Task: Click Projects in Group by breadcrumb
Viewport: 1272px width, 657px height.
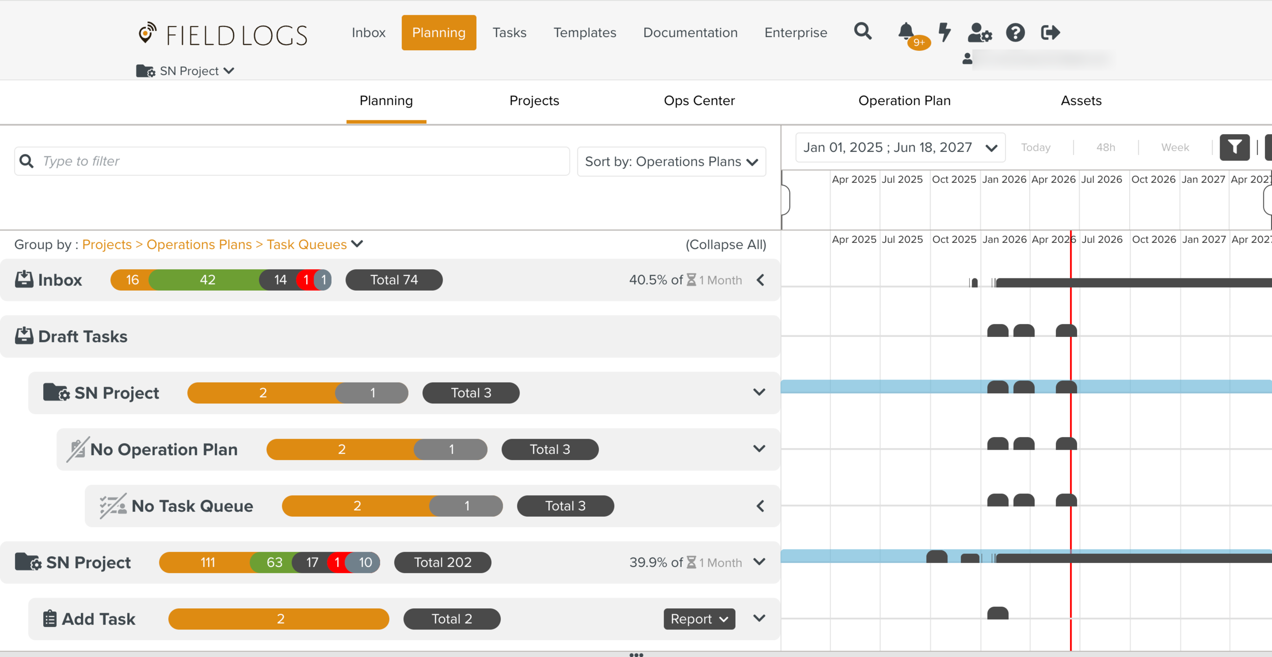Action: 107,244
